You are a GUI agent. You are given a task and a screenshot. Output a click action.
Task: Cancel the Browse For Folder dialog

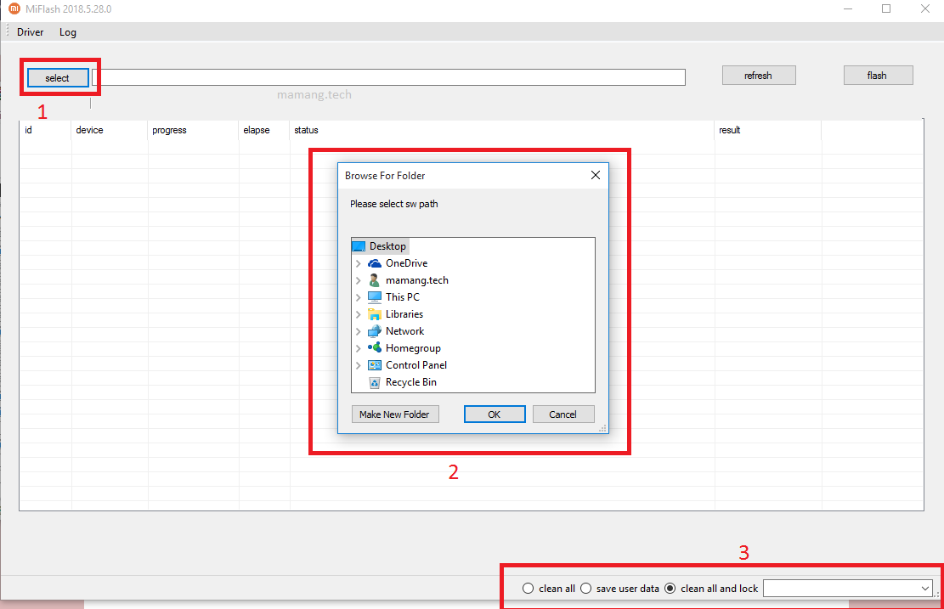click(562, 414)
